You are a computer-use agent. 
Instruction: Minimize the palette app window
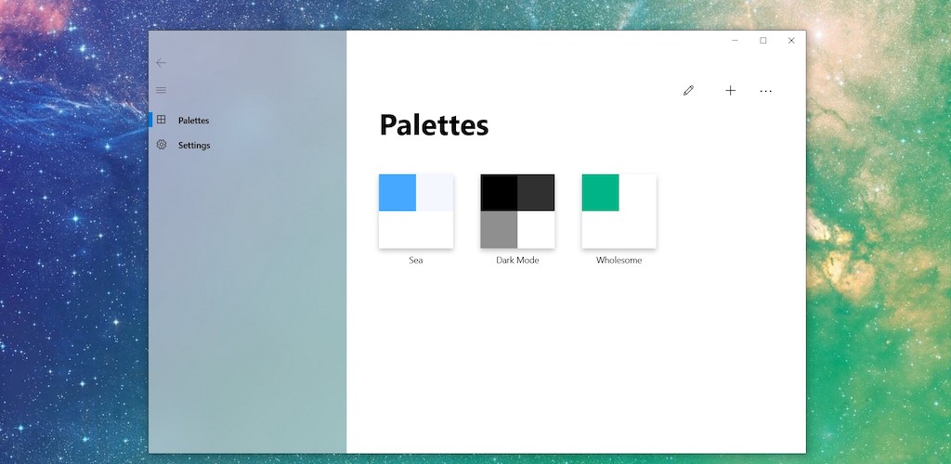point(735,41)
